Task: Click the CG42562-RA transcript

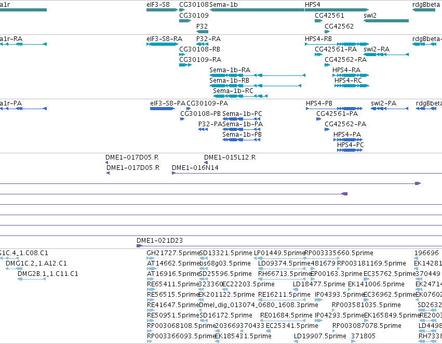Action: tap(327, 65)
